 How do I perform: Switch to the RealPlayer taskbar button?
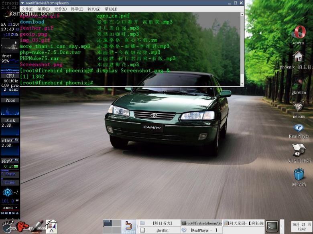click(x=201, y=230)
